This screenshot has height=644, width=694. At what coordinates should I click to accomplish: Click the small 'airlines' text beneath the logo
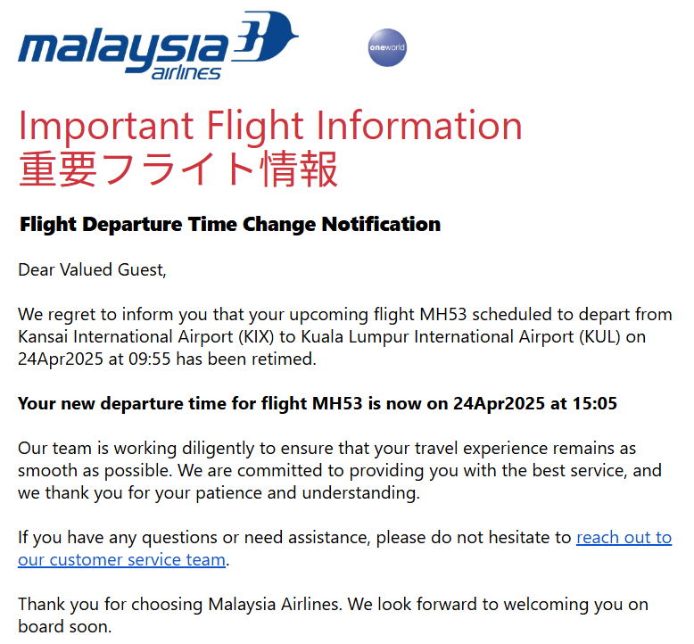coord(186,72)
